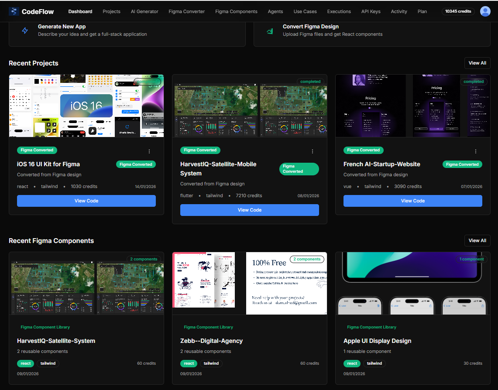
Task: Click View Code on HarvestIQ-Satellite-Mobile System card
Action: pos(250,210)
